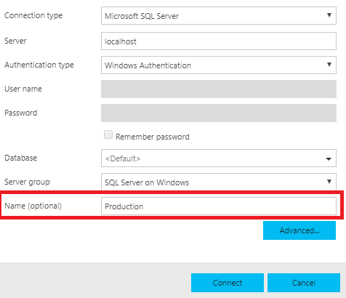Click the Connect button
Screen dimensions: 346x298
coord(228,283)
